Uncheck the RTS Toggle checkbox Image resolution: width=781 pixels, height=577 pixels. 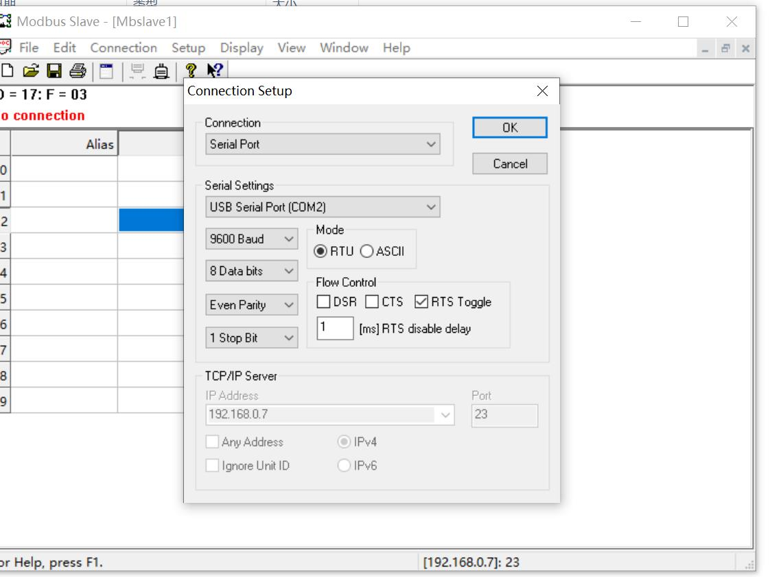[x=421, y=302]
